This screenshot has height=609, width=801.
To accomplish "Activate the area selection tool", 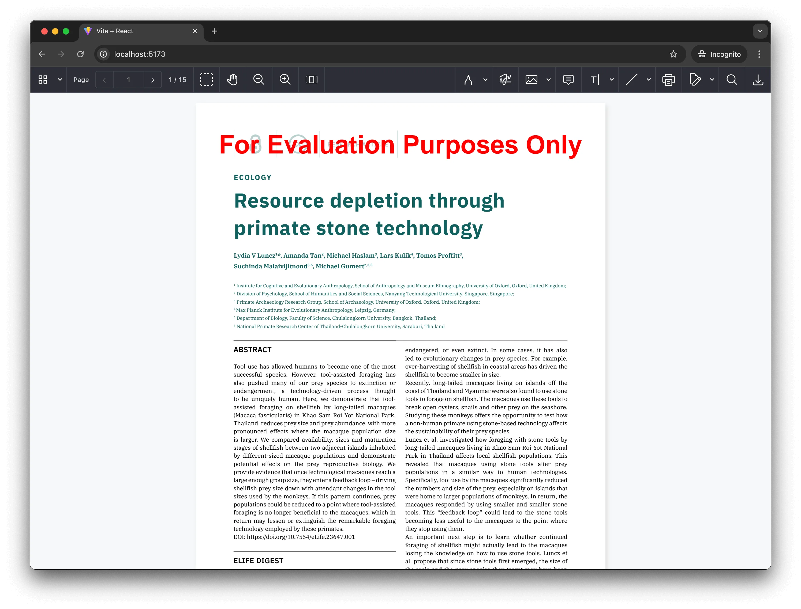I will (207, 79).
